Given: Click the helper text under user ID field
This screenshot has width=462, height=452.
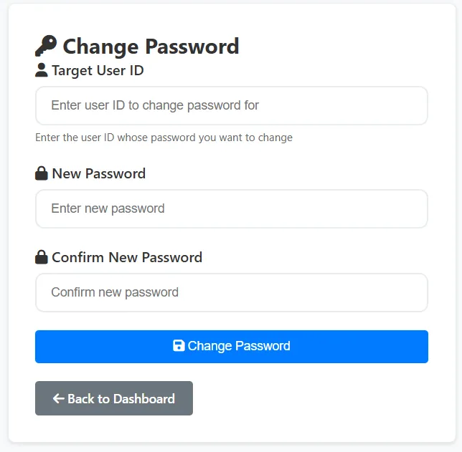Looking at the screenshot, I should [x=164, y=138].
